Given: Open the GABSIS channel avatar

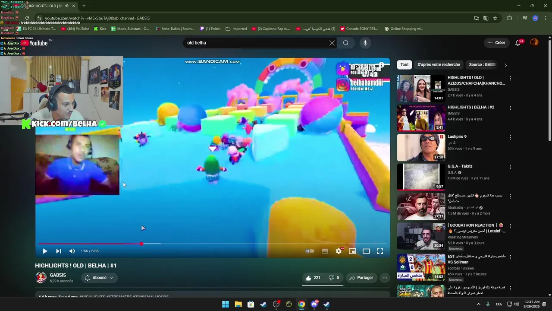Looking at the screenshot, I should (x=41, y=278).
